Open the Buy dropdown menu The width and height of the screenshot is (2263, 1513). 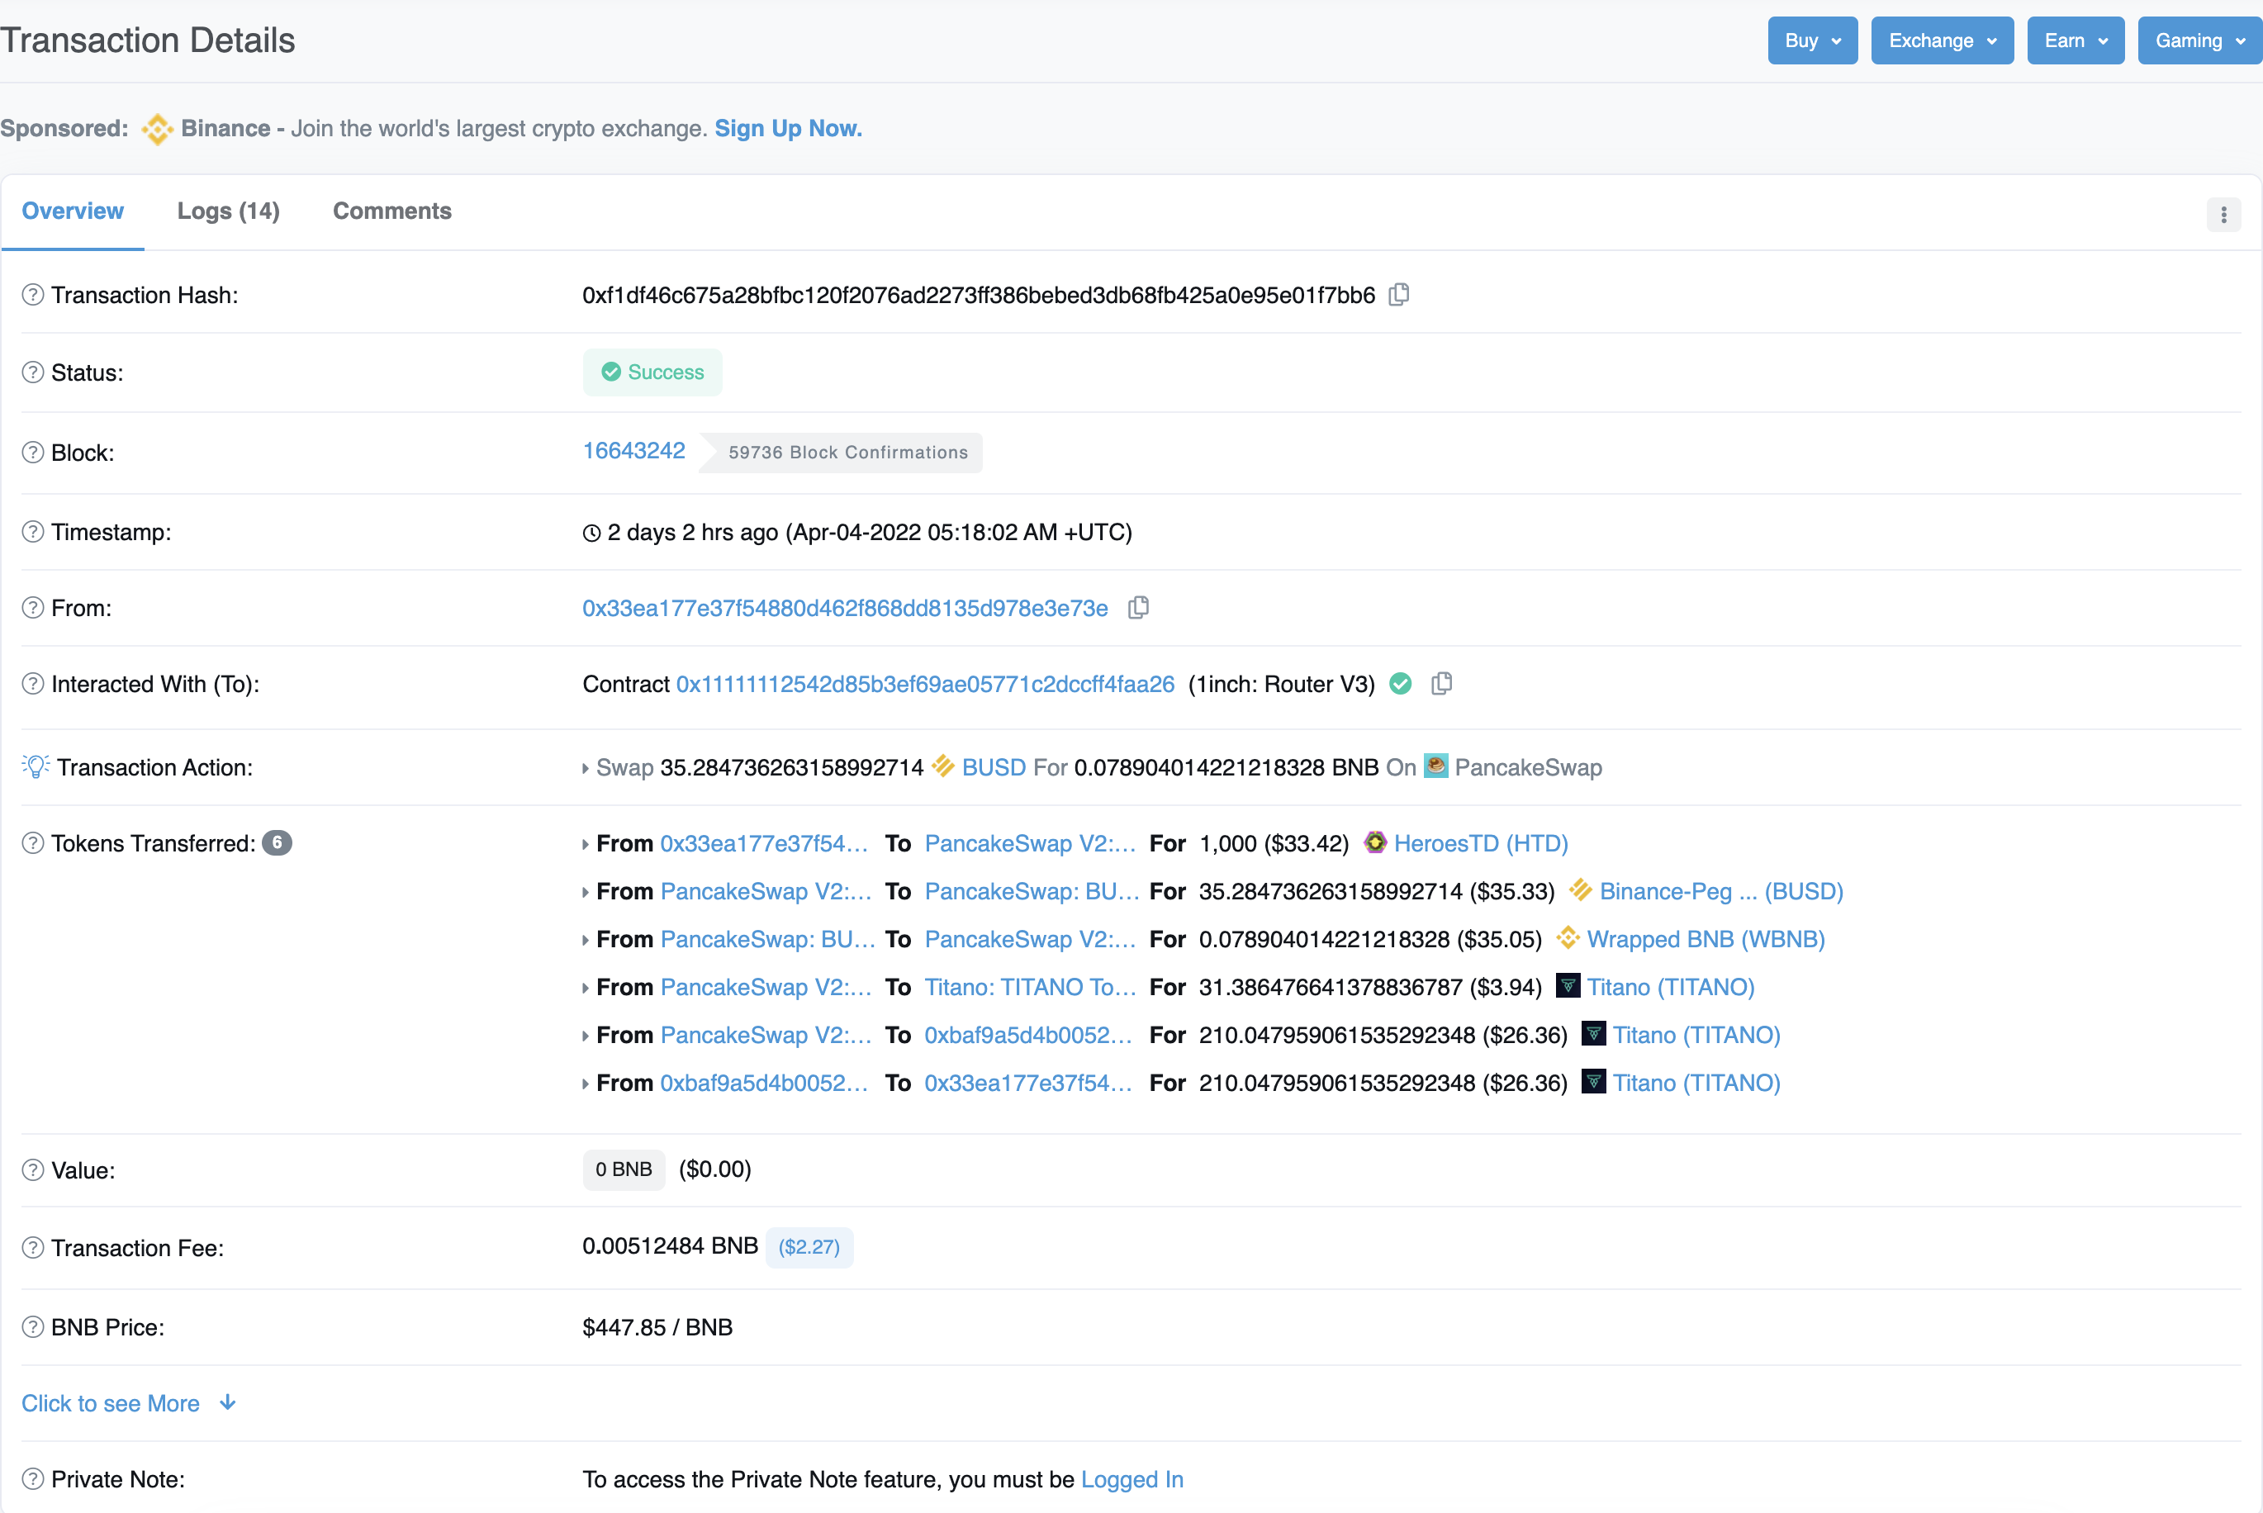[x=1812, y=40]
